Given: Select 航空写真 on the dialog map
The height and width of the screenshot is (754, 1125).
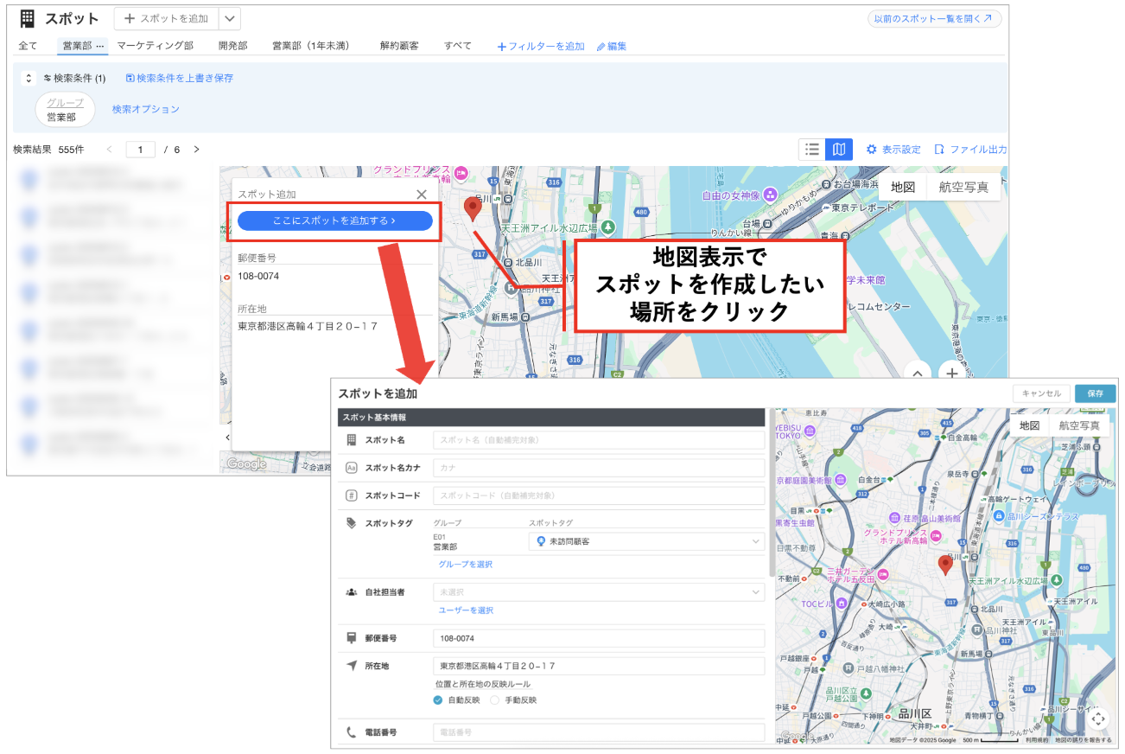Looking at the screenshot, I should (x=1078, y=425).
